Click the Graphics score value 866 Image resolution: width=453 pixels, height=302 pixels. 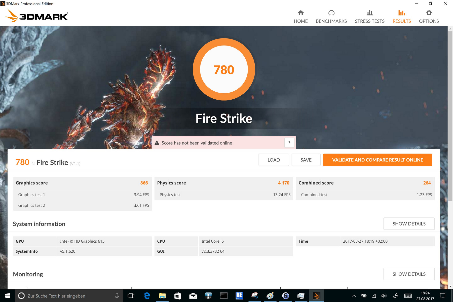pos(144,183)
